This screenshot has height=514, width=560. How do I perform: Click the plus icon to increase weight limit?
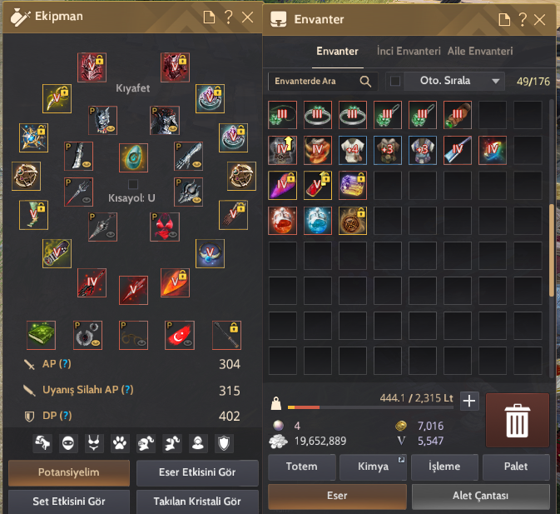pyautogui.click(x=469, y=401)
